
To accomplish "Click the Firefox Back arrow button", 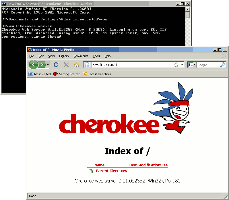I will point(33,65).
